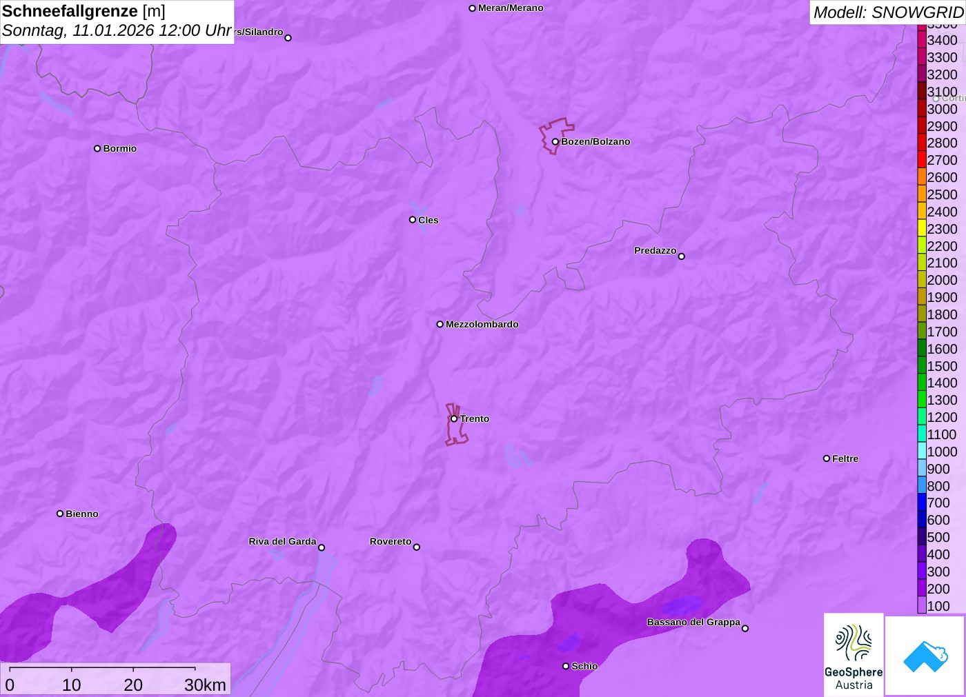Click the 2000 legend value label
This screenshot has height=697, width=966.
click(942, 280)
